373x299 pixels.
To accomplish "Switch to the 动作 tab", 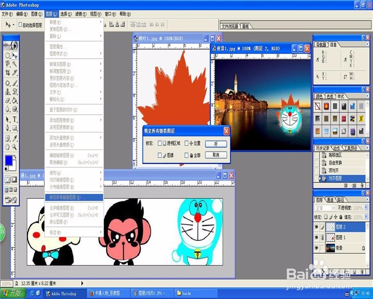I will (x=336, y=148).
